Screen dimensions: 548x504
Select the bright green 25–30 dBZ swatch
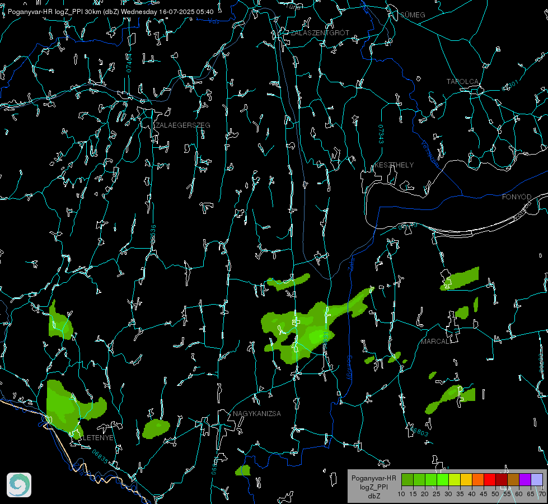tap(443, 479)
